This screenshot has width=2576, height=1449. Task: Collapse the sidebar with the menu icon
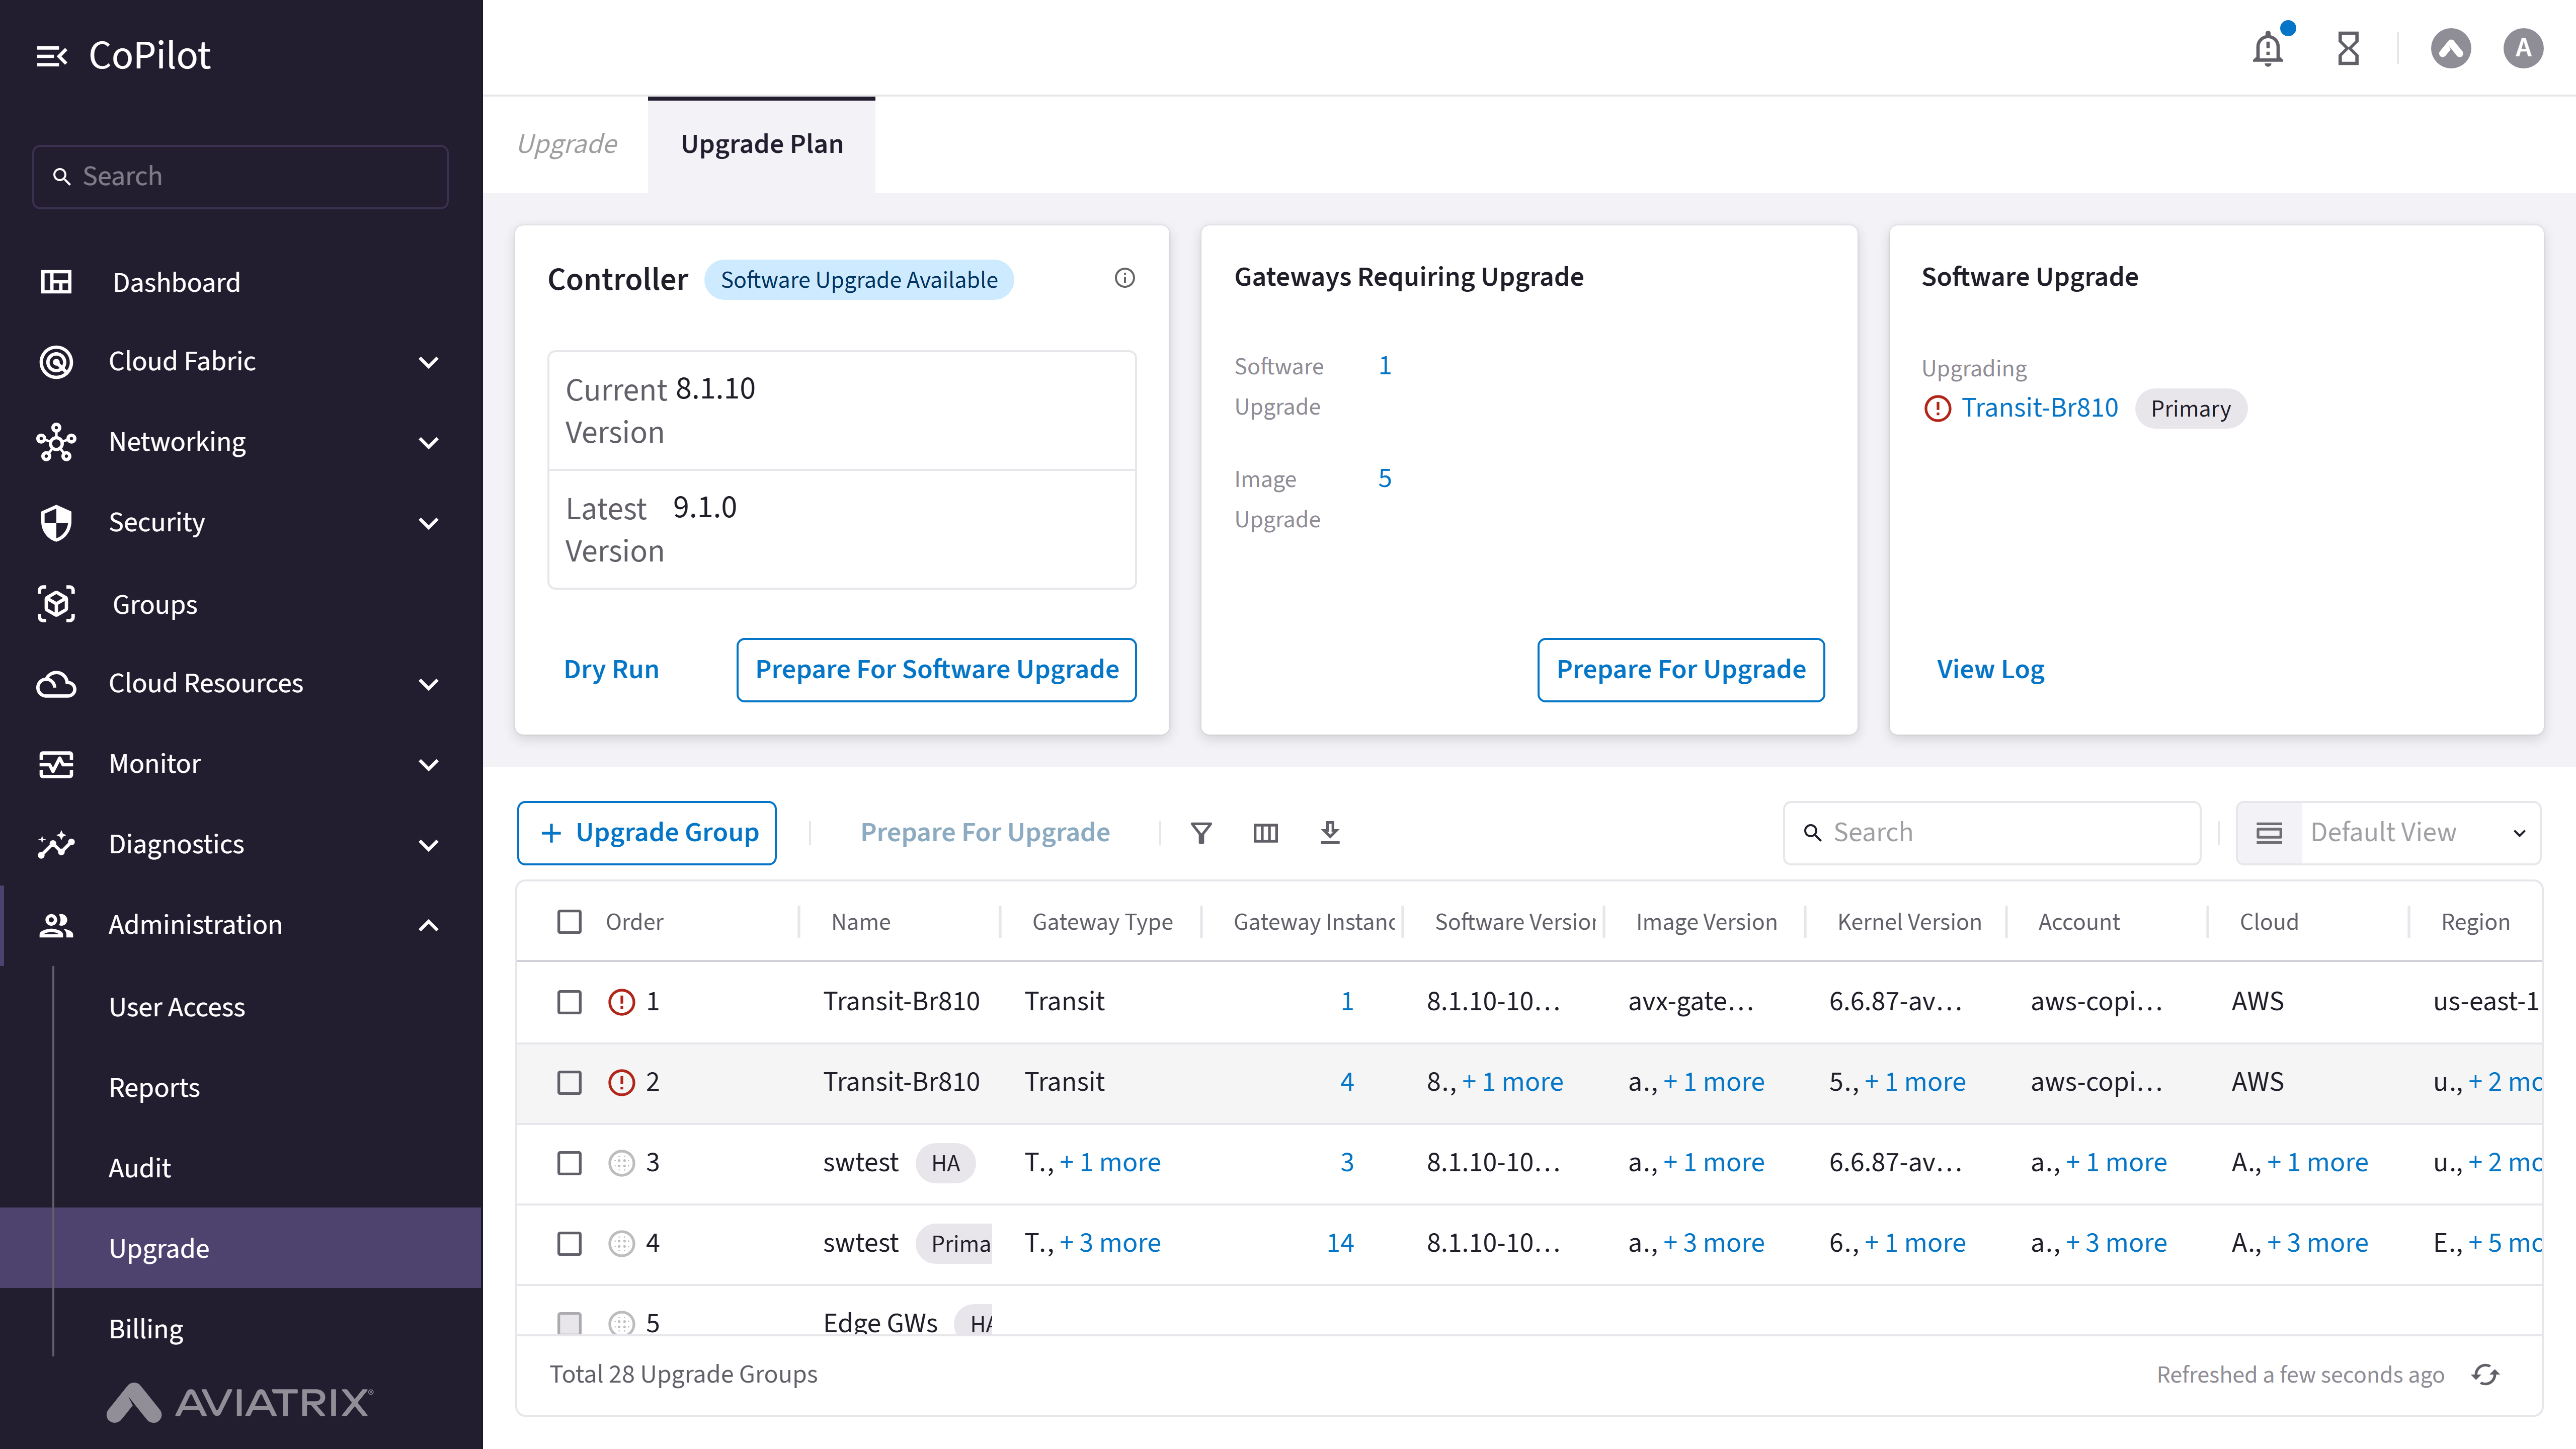click(51, 56)
